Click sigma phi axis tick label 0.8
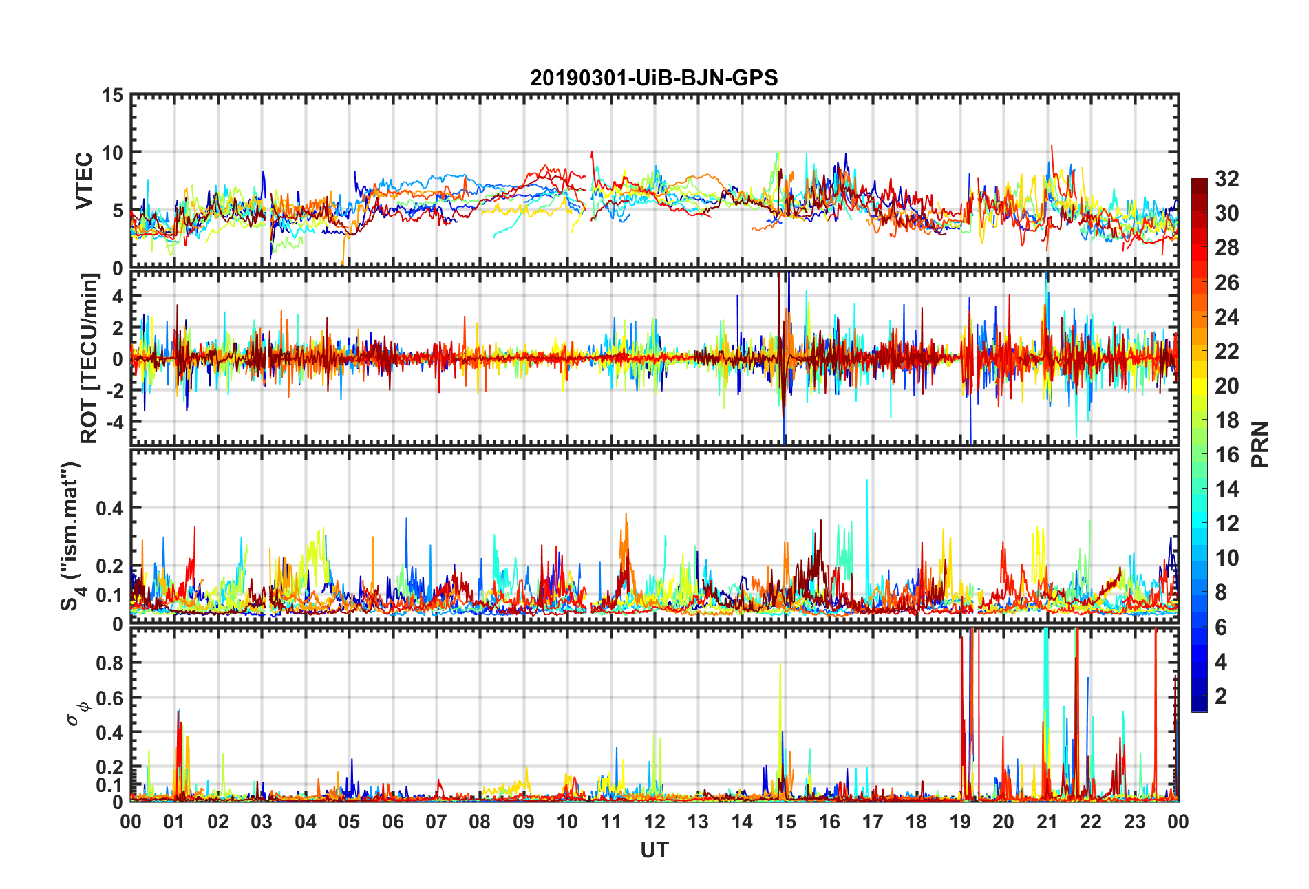Screen dimensions: 1309x889 110,663
